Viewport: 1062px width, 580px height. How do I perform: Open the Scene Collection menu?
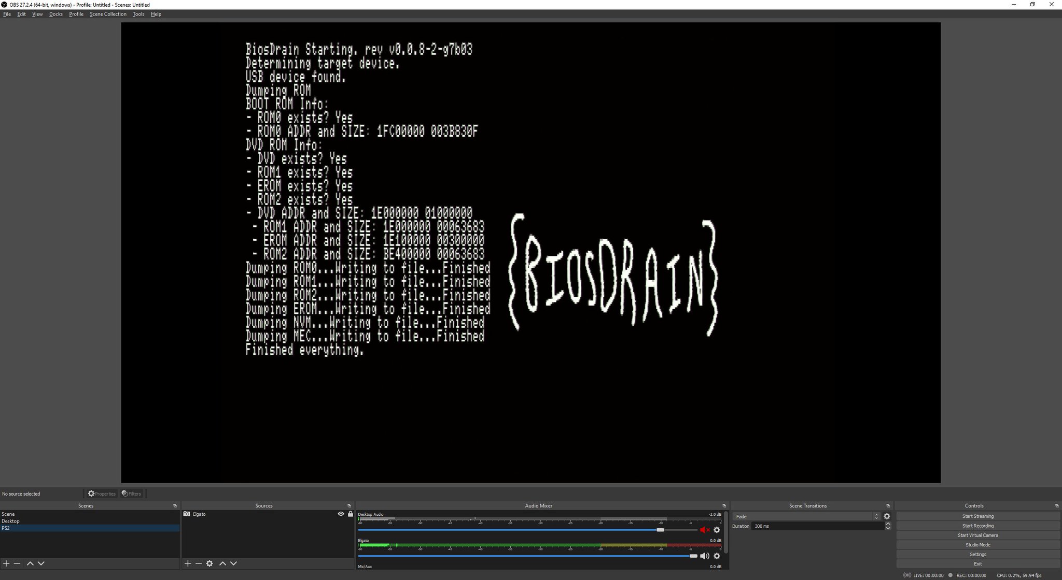coord(107,14)
